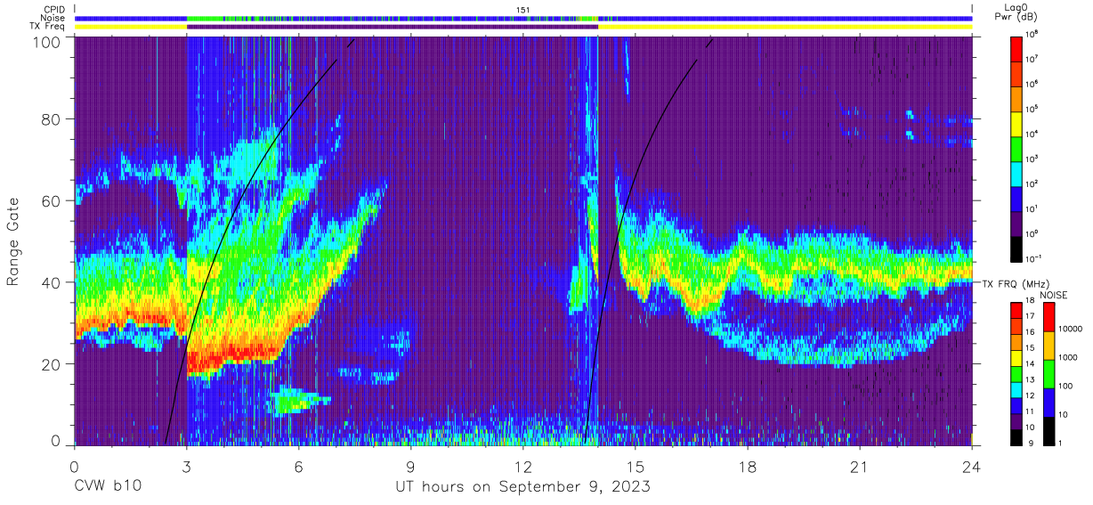Screen dimensions: 1093x505
Task: Select the cyan segment of the power colorbar
Action: tap(1017, 172)
